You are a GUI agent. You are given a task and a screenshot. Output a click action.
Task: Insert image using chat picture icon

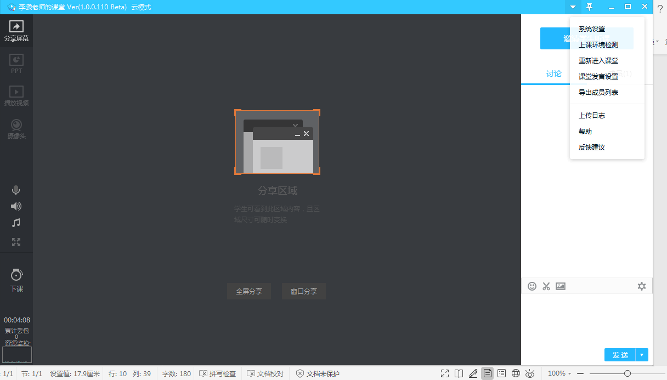[561, 286]
